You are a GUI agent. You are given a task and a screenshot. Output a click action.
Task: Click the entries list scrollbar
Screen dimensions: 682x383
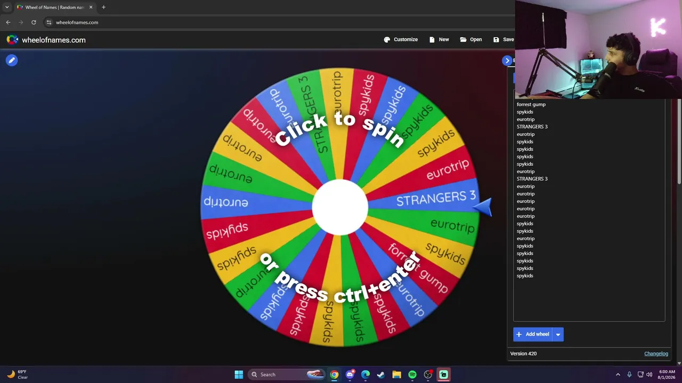click(679, 141)
